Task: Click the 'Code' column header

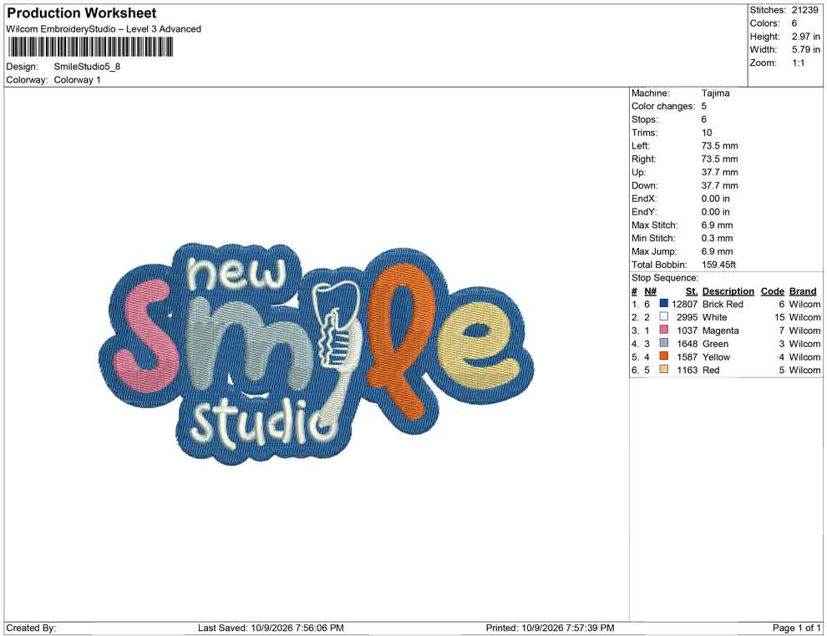Action: tap(772, 291)
